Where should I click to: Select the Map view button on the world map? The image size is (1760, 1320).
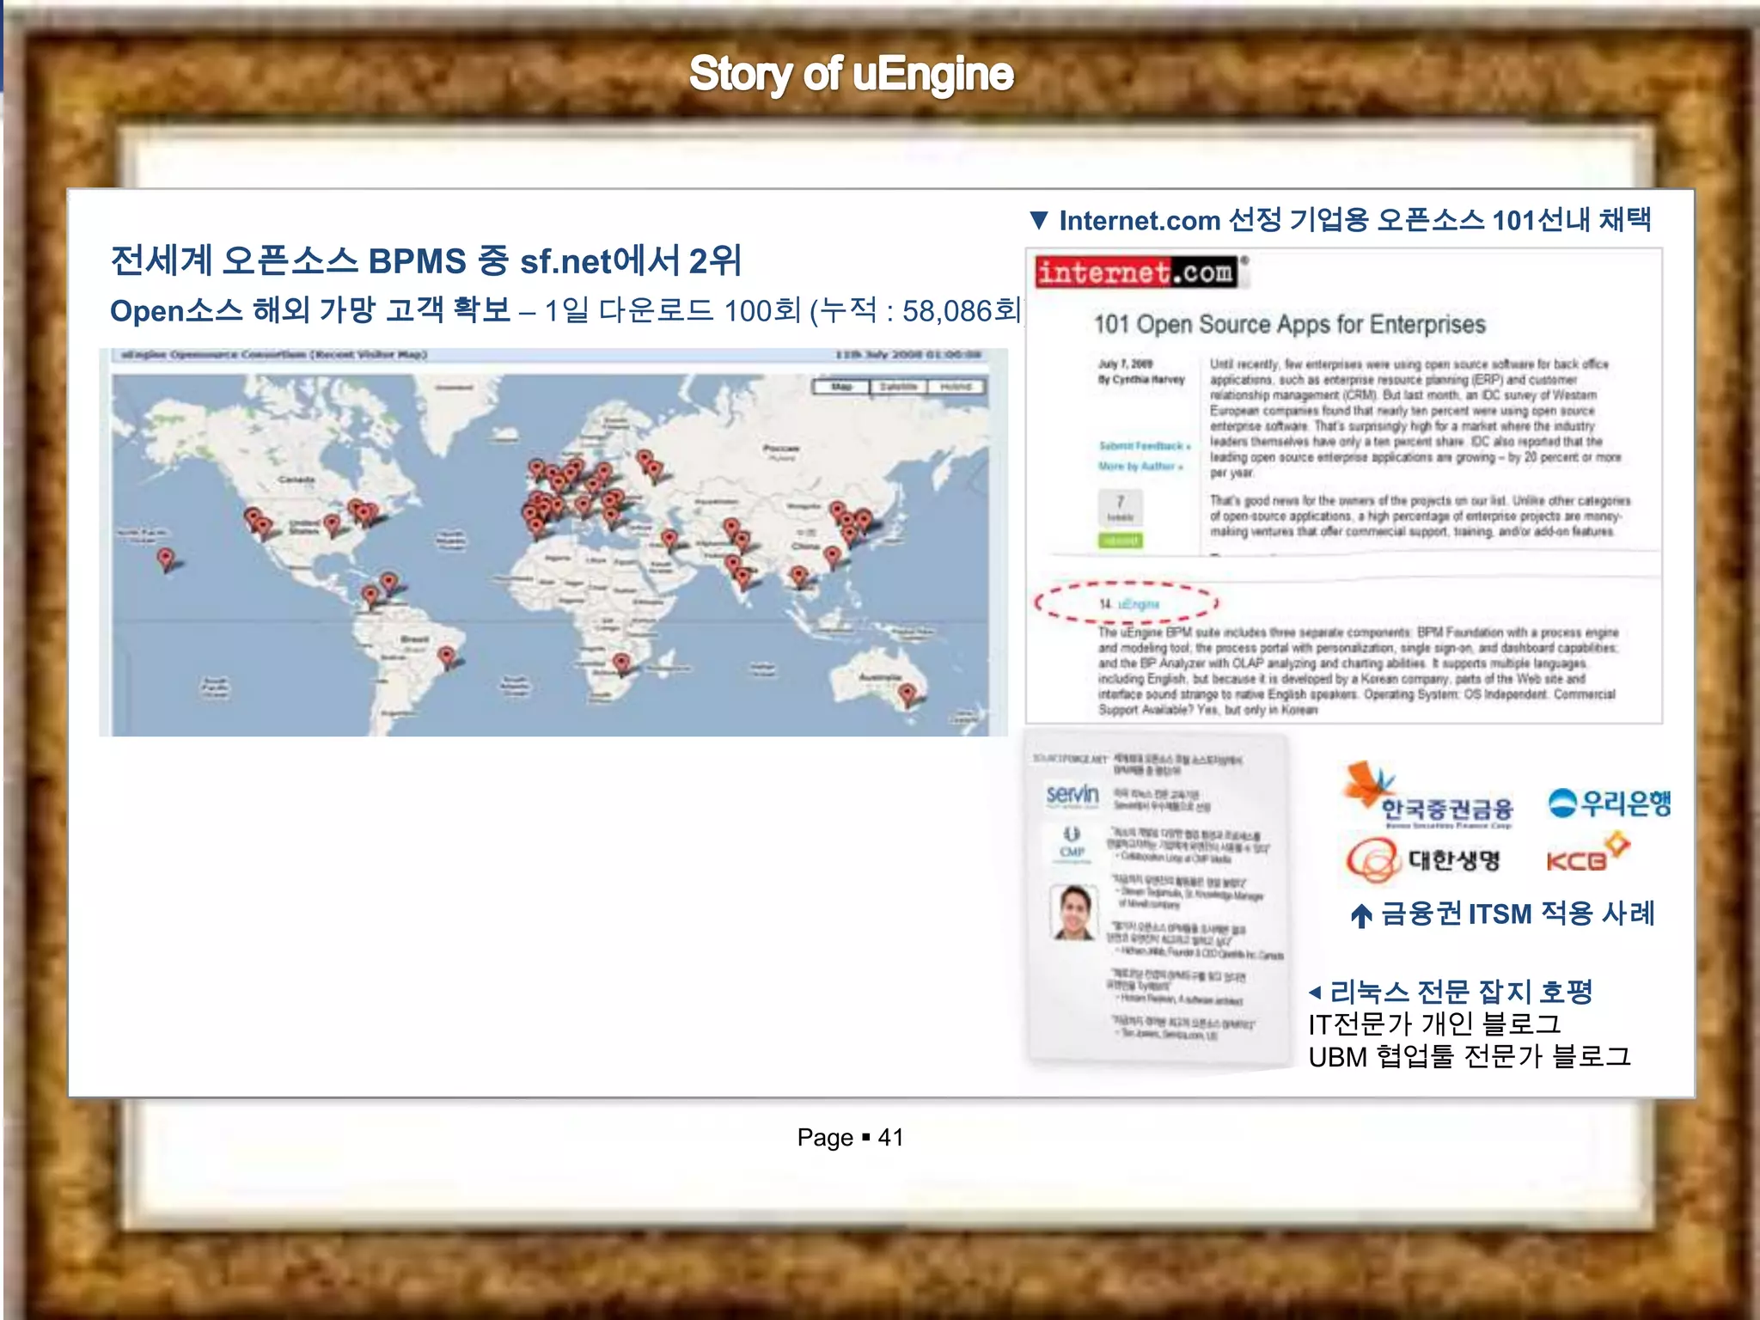pyautogui.click(x=841, y=388)
